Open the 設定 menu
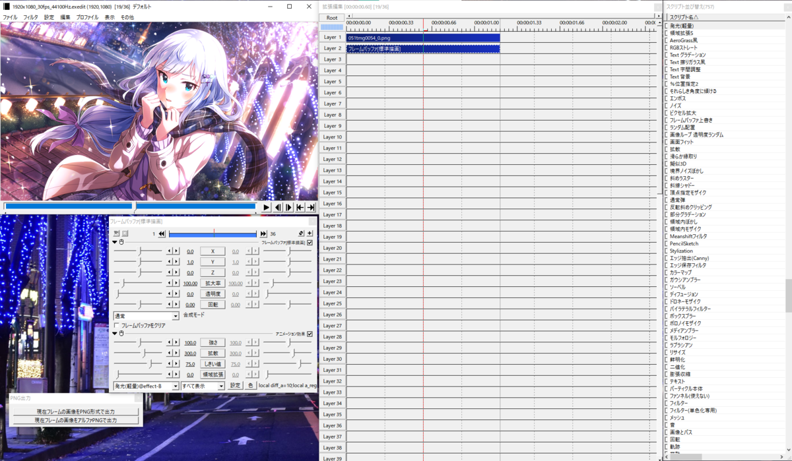 click(x=49, y=17)
